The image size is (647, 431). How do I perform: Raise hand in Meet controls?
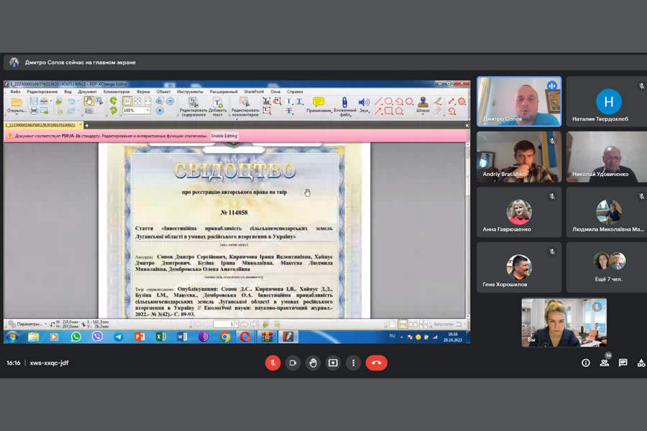point(313,363)
